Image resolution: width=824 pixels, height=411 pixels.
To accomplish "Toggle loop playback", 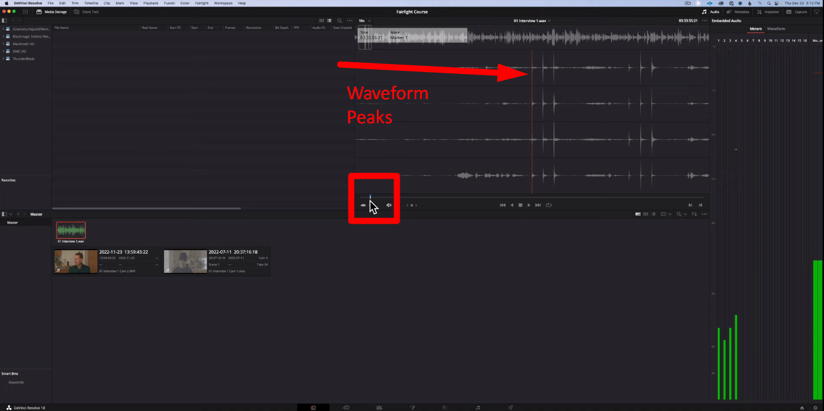I will click(548, 205).
